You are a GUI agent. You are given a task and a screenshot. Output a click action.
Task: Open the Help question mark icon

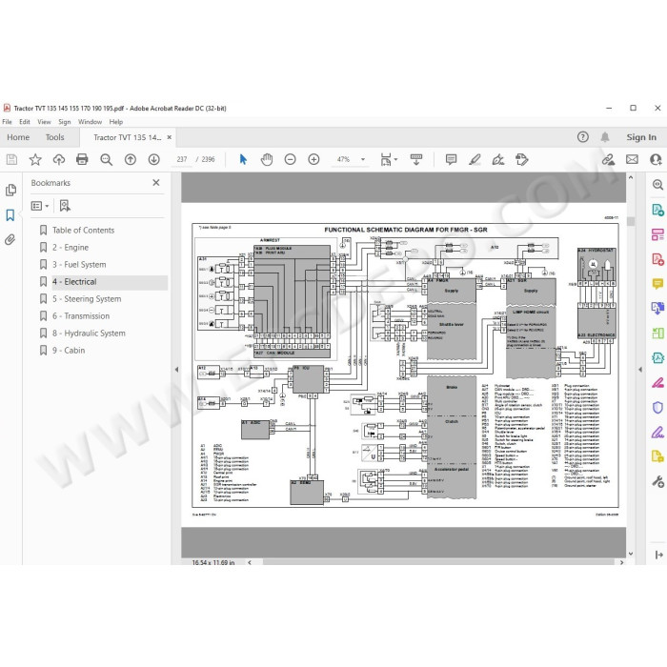pyautogui.click(x=583, y=137)
